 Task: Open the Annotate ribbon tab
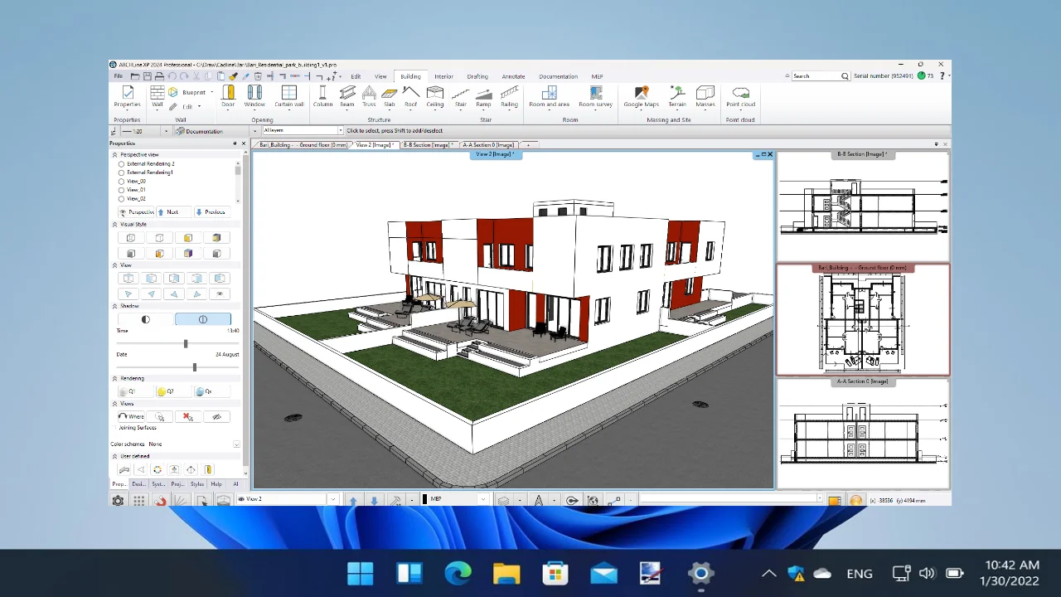[x=513, y=76]
